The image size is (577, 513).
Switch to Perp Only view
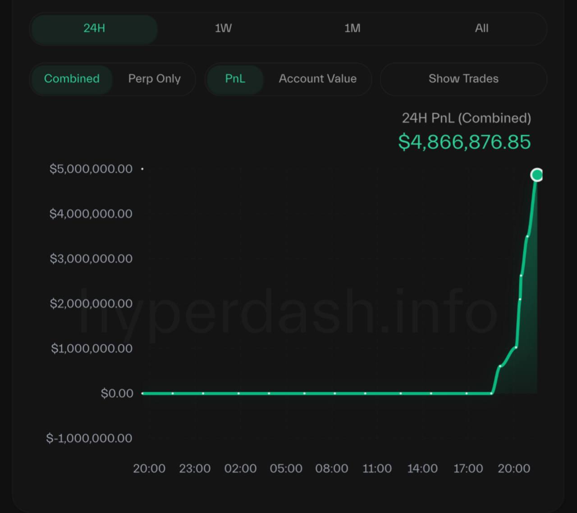154,79
